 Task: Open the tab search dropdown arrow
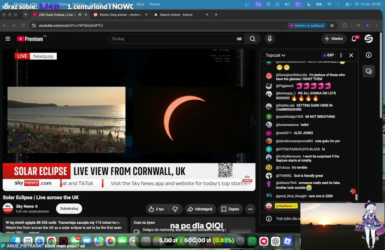[x=26, y=15]
